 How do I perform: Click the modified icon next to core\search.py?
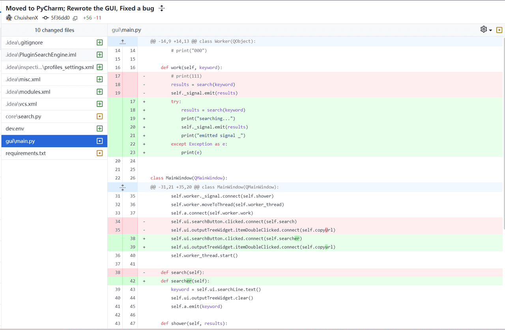pos(99,116)
